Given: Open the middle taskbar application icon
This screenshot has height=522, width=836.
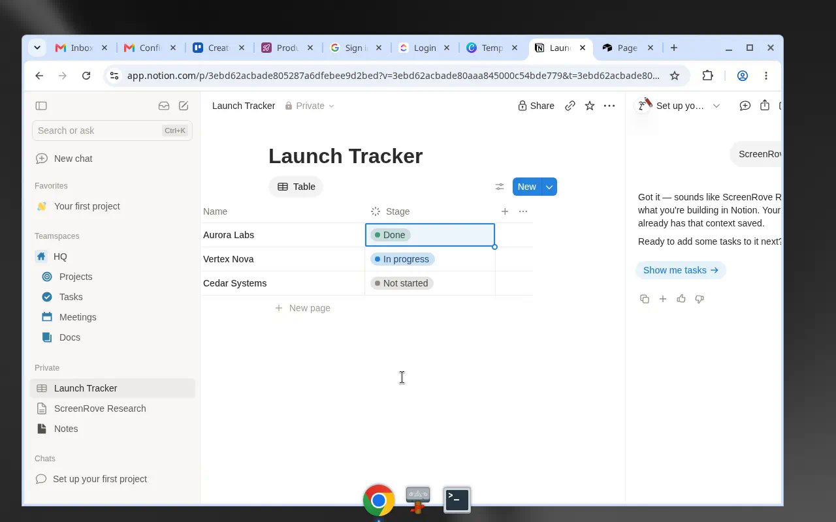Looking at the screenshot, I should 418,500.
